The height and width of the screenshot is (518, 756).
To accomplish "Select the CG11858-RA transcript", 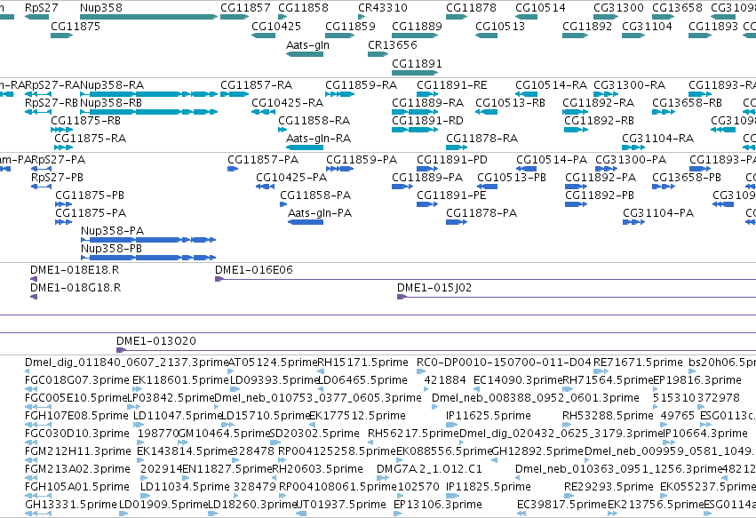I will tap(283, 130).
